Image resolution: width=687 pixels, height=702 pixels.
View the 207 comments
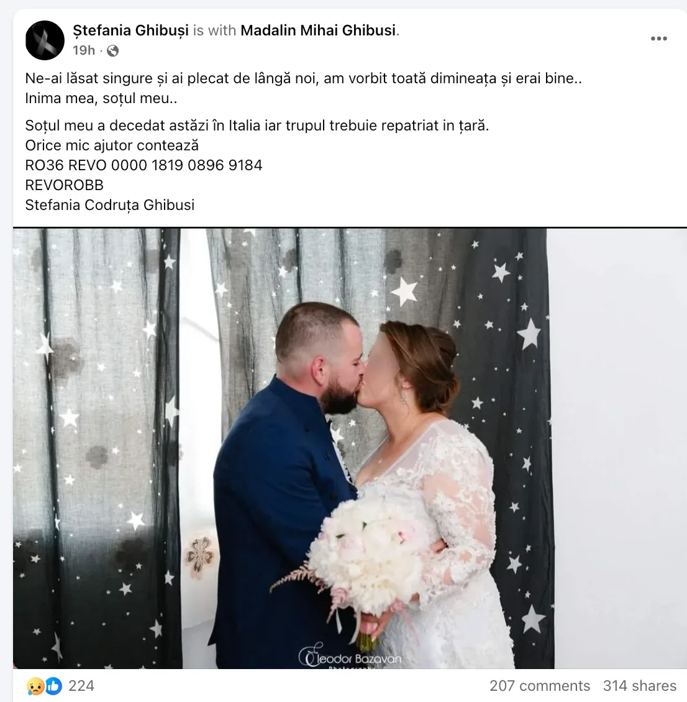(x=540, y=686)
